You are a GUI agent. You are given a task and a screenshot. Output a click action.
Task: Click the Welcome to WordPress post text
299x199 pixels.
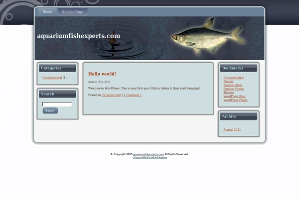point(144,89)
